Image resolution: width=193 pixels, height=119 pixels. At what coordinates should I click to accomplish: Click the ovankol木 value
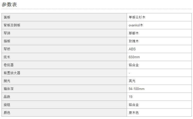(x=136, y=25)
